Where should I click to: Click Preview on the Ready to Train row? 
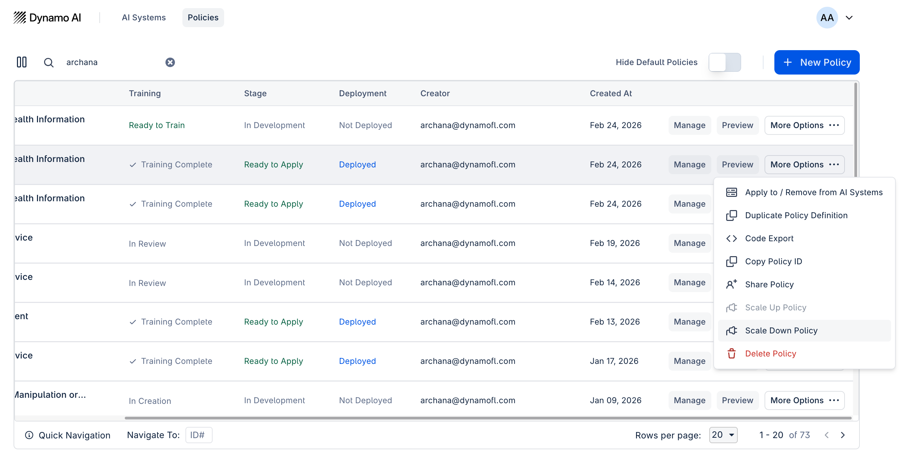coord(737,125)
